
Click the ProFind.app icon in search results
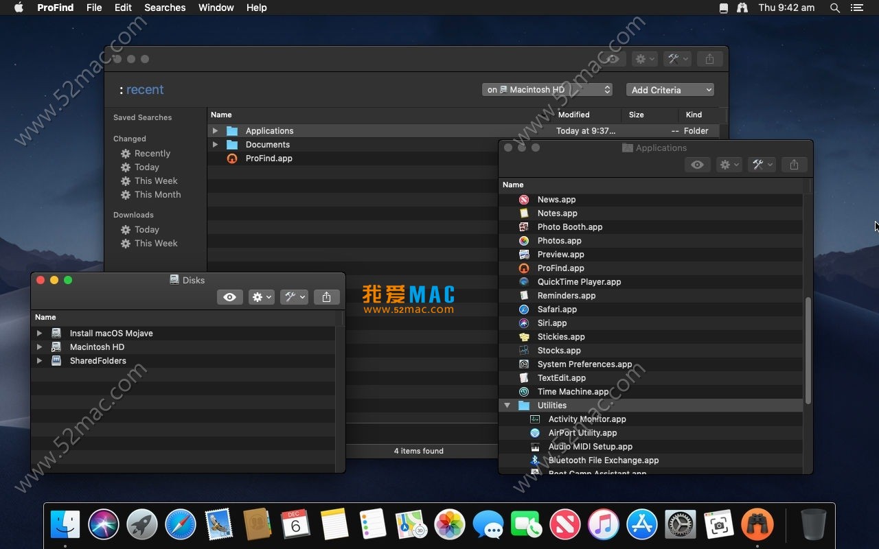[232, 158]
